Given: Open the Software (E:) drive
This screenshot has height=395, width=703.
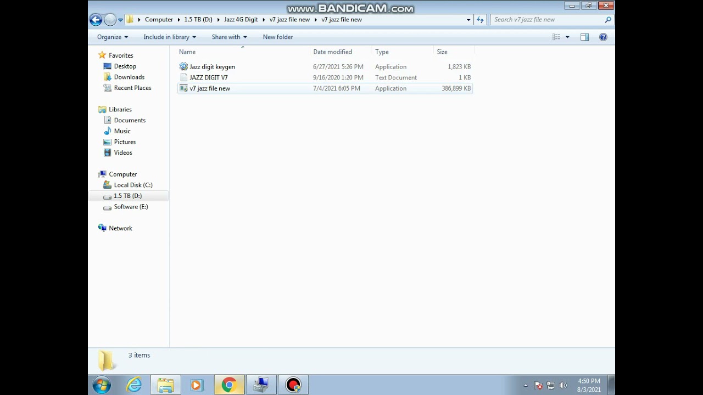Looking at the screenshot, I should 131,207.
